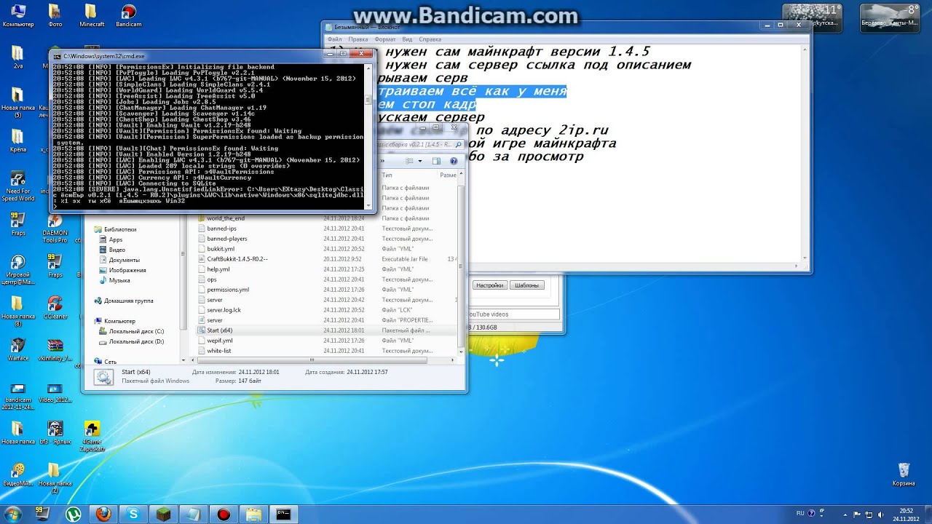Viewport: 932px width, 524px height.
Task: Launch the Warface desktop shortcut
Action: tap(18, 349)
